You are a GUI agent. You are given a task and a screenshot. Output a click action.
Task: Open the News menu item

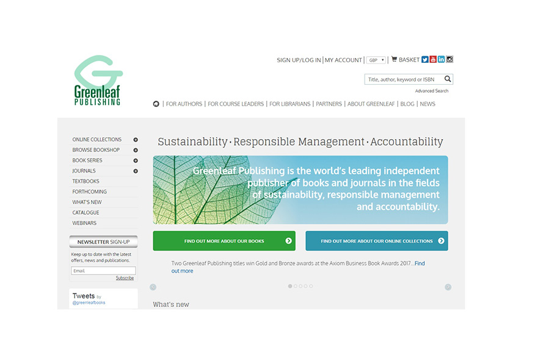pyautogui.click(x=427, y=104)
